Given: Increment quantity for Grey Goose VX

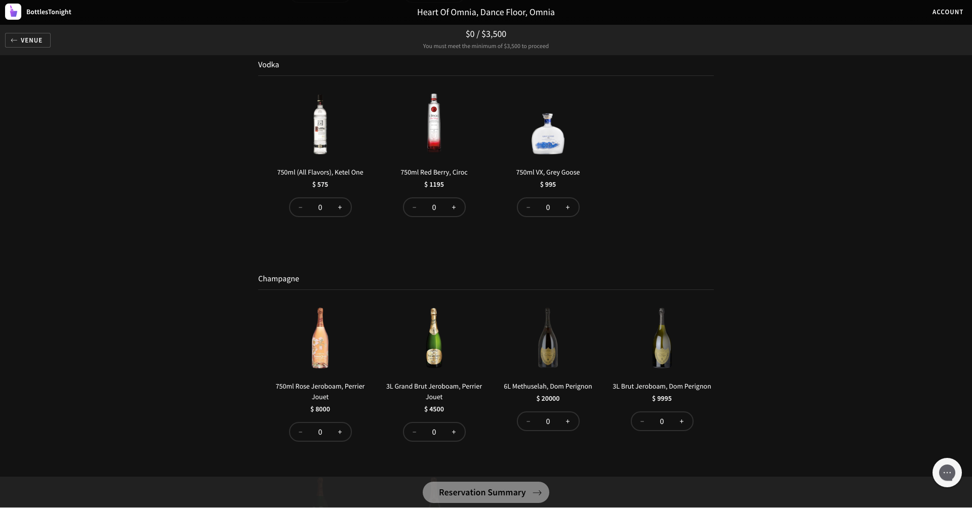Looking at the screenshot, I should pyautogui.click(x=568, y=207).
